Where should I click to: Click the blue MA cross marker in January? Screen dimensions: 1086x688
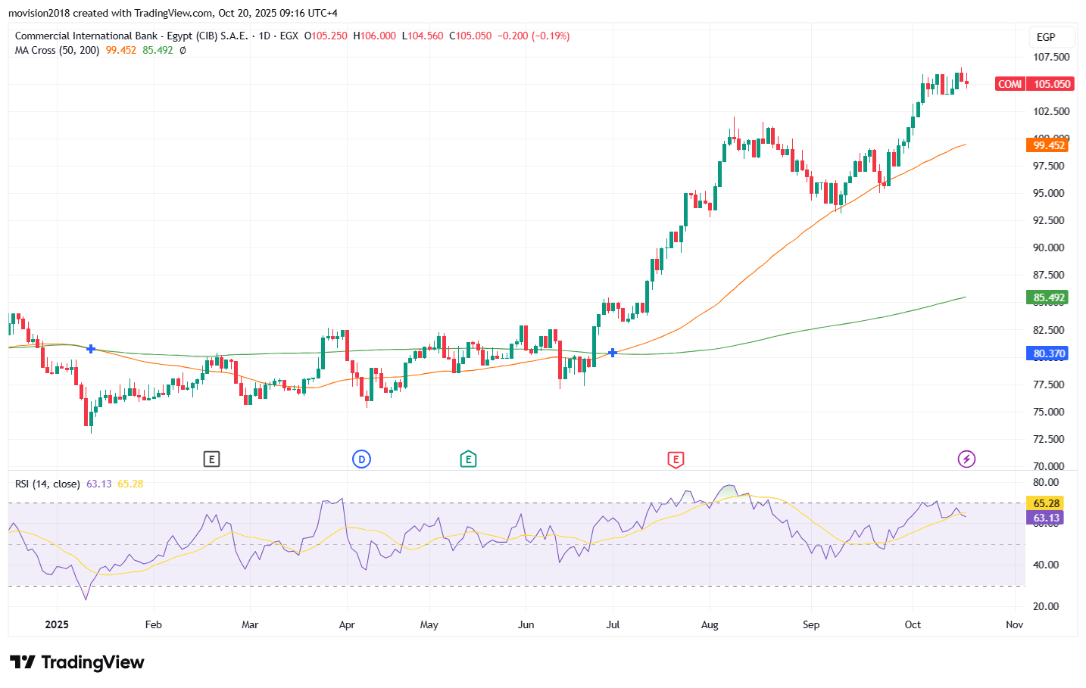[x=91, y=349]
